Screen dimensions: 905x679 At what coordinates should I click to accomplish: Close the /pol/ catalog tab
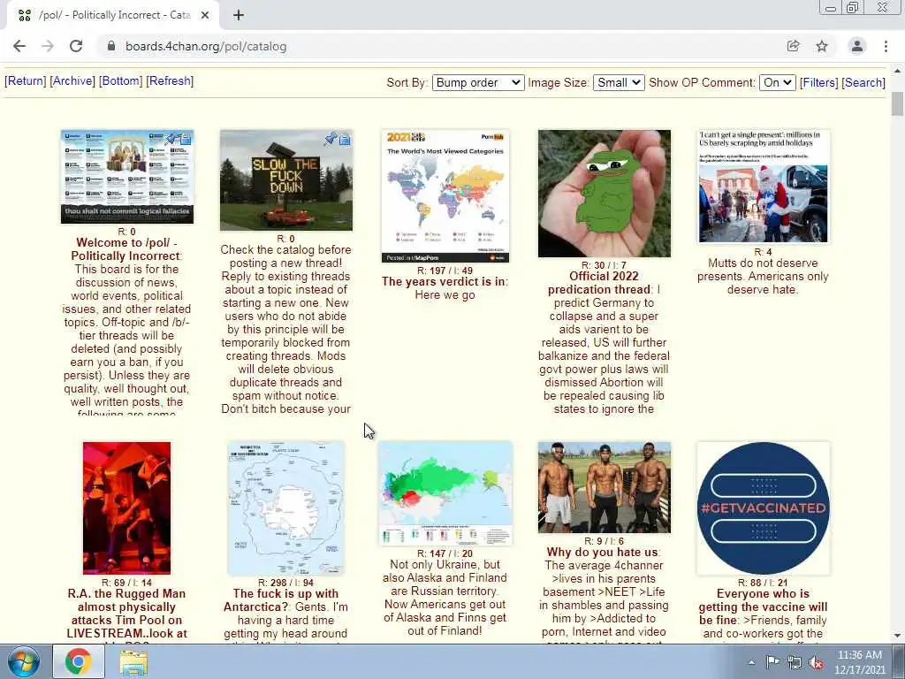pyautogui.click(x=205, y=15)
